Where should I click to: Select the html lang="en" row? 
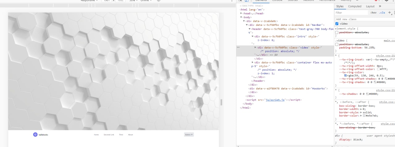[252, 10]
